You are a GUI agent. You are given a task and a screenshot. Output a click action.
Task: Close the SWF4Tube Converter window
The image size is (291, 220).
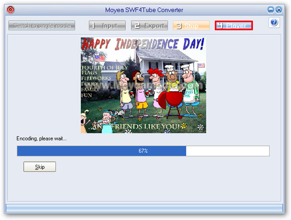tap(279, 10)
